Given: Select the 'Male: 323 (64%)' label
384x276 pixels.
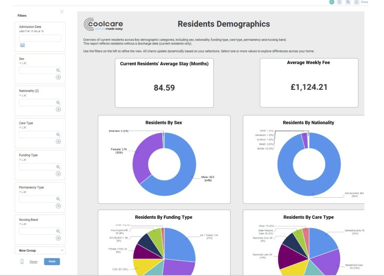Looking at the screenshot, I should point(208,179).
